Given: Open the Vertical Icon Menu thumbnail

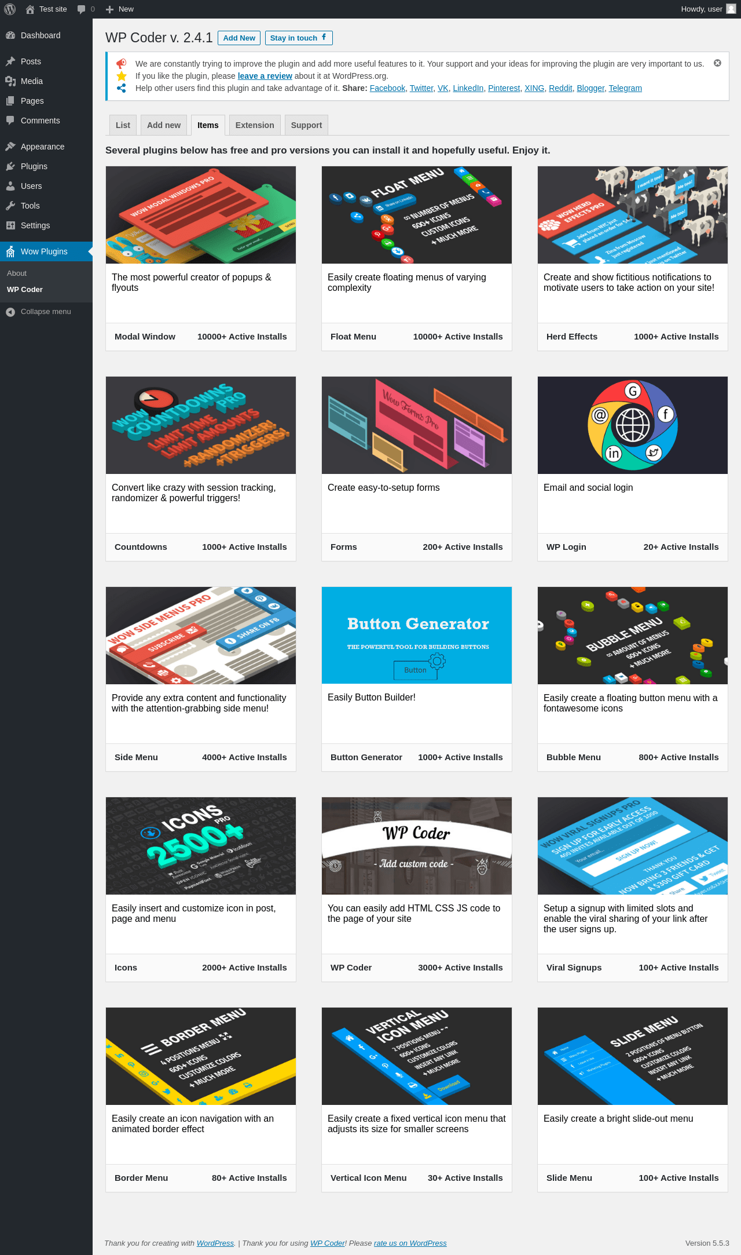Looking at the screenshot, I should [x=417, y=1056].
